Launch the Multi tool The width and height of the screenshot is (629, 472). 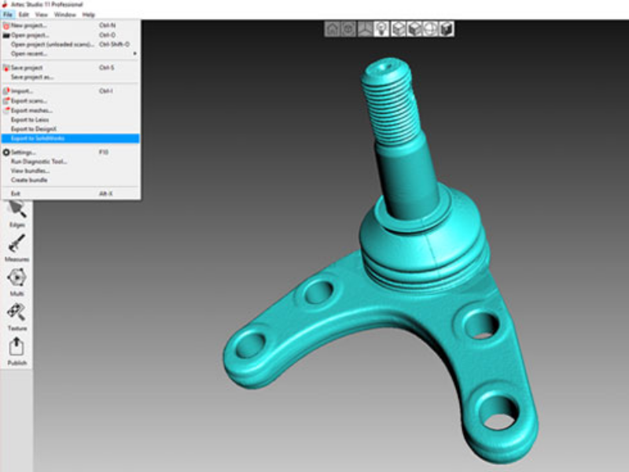click(17, 278)
